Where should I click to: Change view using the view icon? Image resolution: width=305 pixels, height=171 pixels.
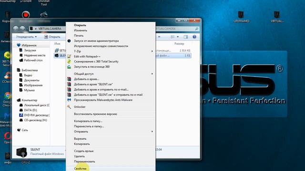pos(173,37)
